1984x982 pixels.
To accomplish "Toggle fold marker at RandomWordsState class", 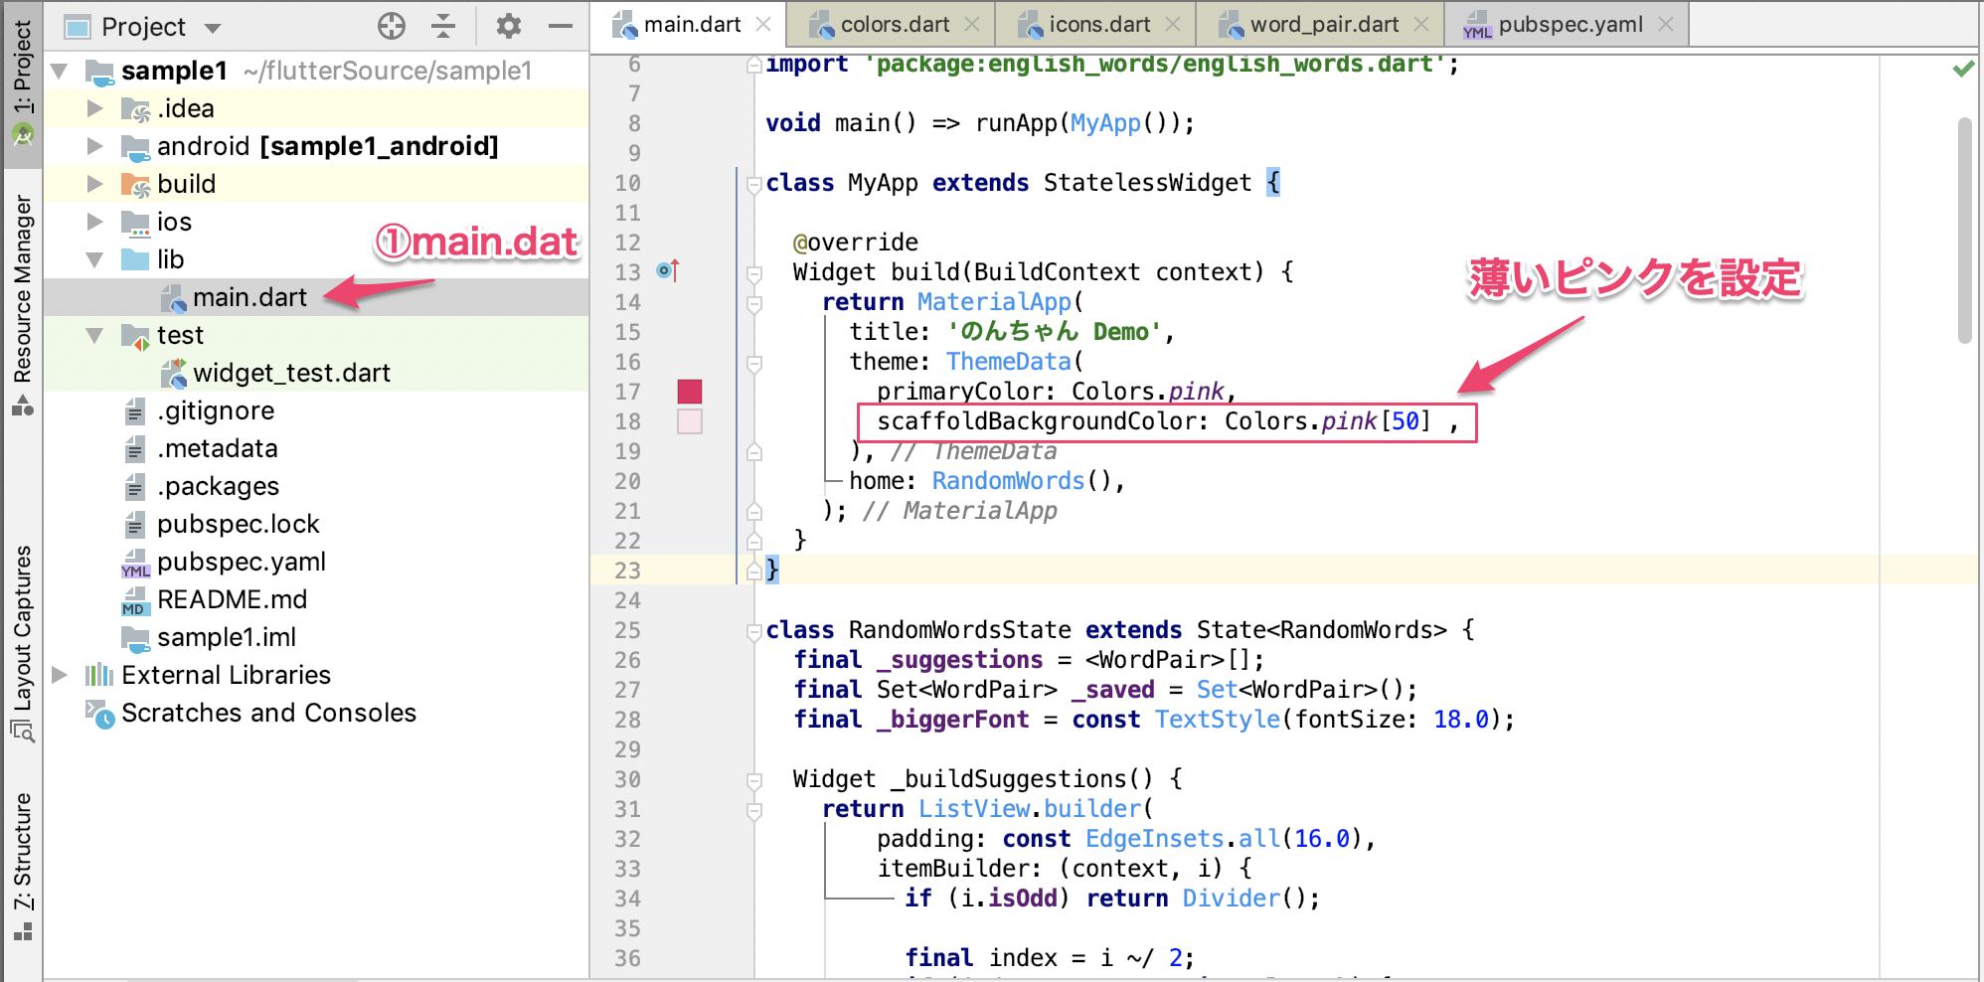I will pos(754,631).
